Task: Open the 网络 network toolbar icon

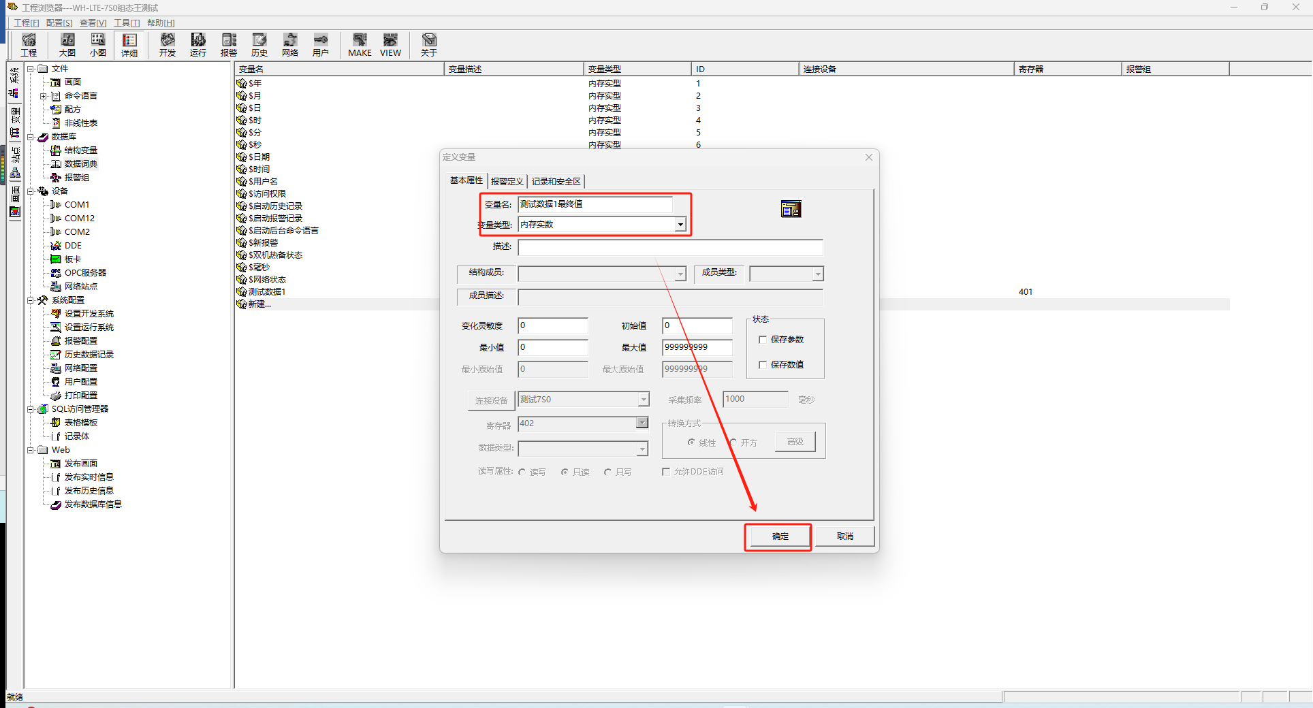Action: pyautogui.click(x=290, y=45)
